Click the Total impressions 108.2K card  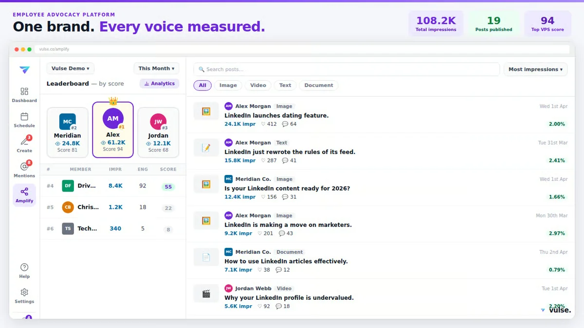(436, 24)
